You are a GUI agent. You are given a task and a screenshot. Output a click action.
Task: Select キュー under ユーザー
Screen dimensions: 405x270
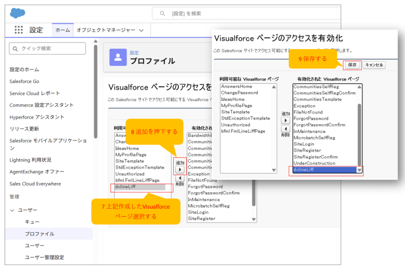point(32,222)
